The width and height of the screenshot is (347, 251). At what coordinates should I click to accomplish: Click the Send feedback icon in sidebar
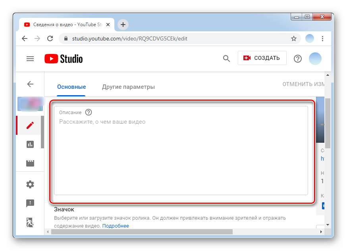click(30, 203)
